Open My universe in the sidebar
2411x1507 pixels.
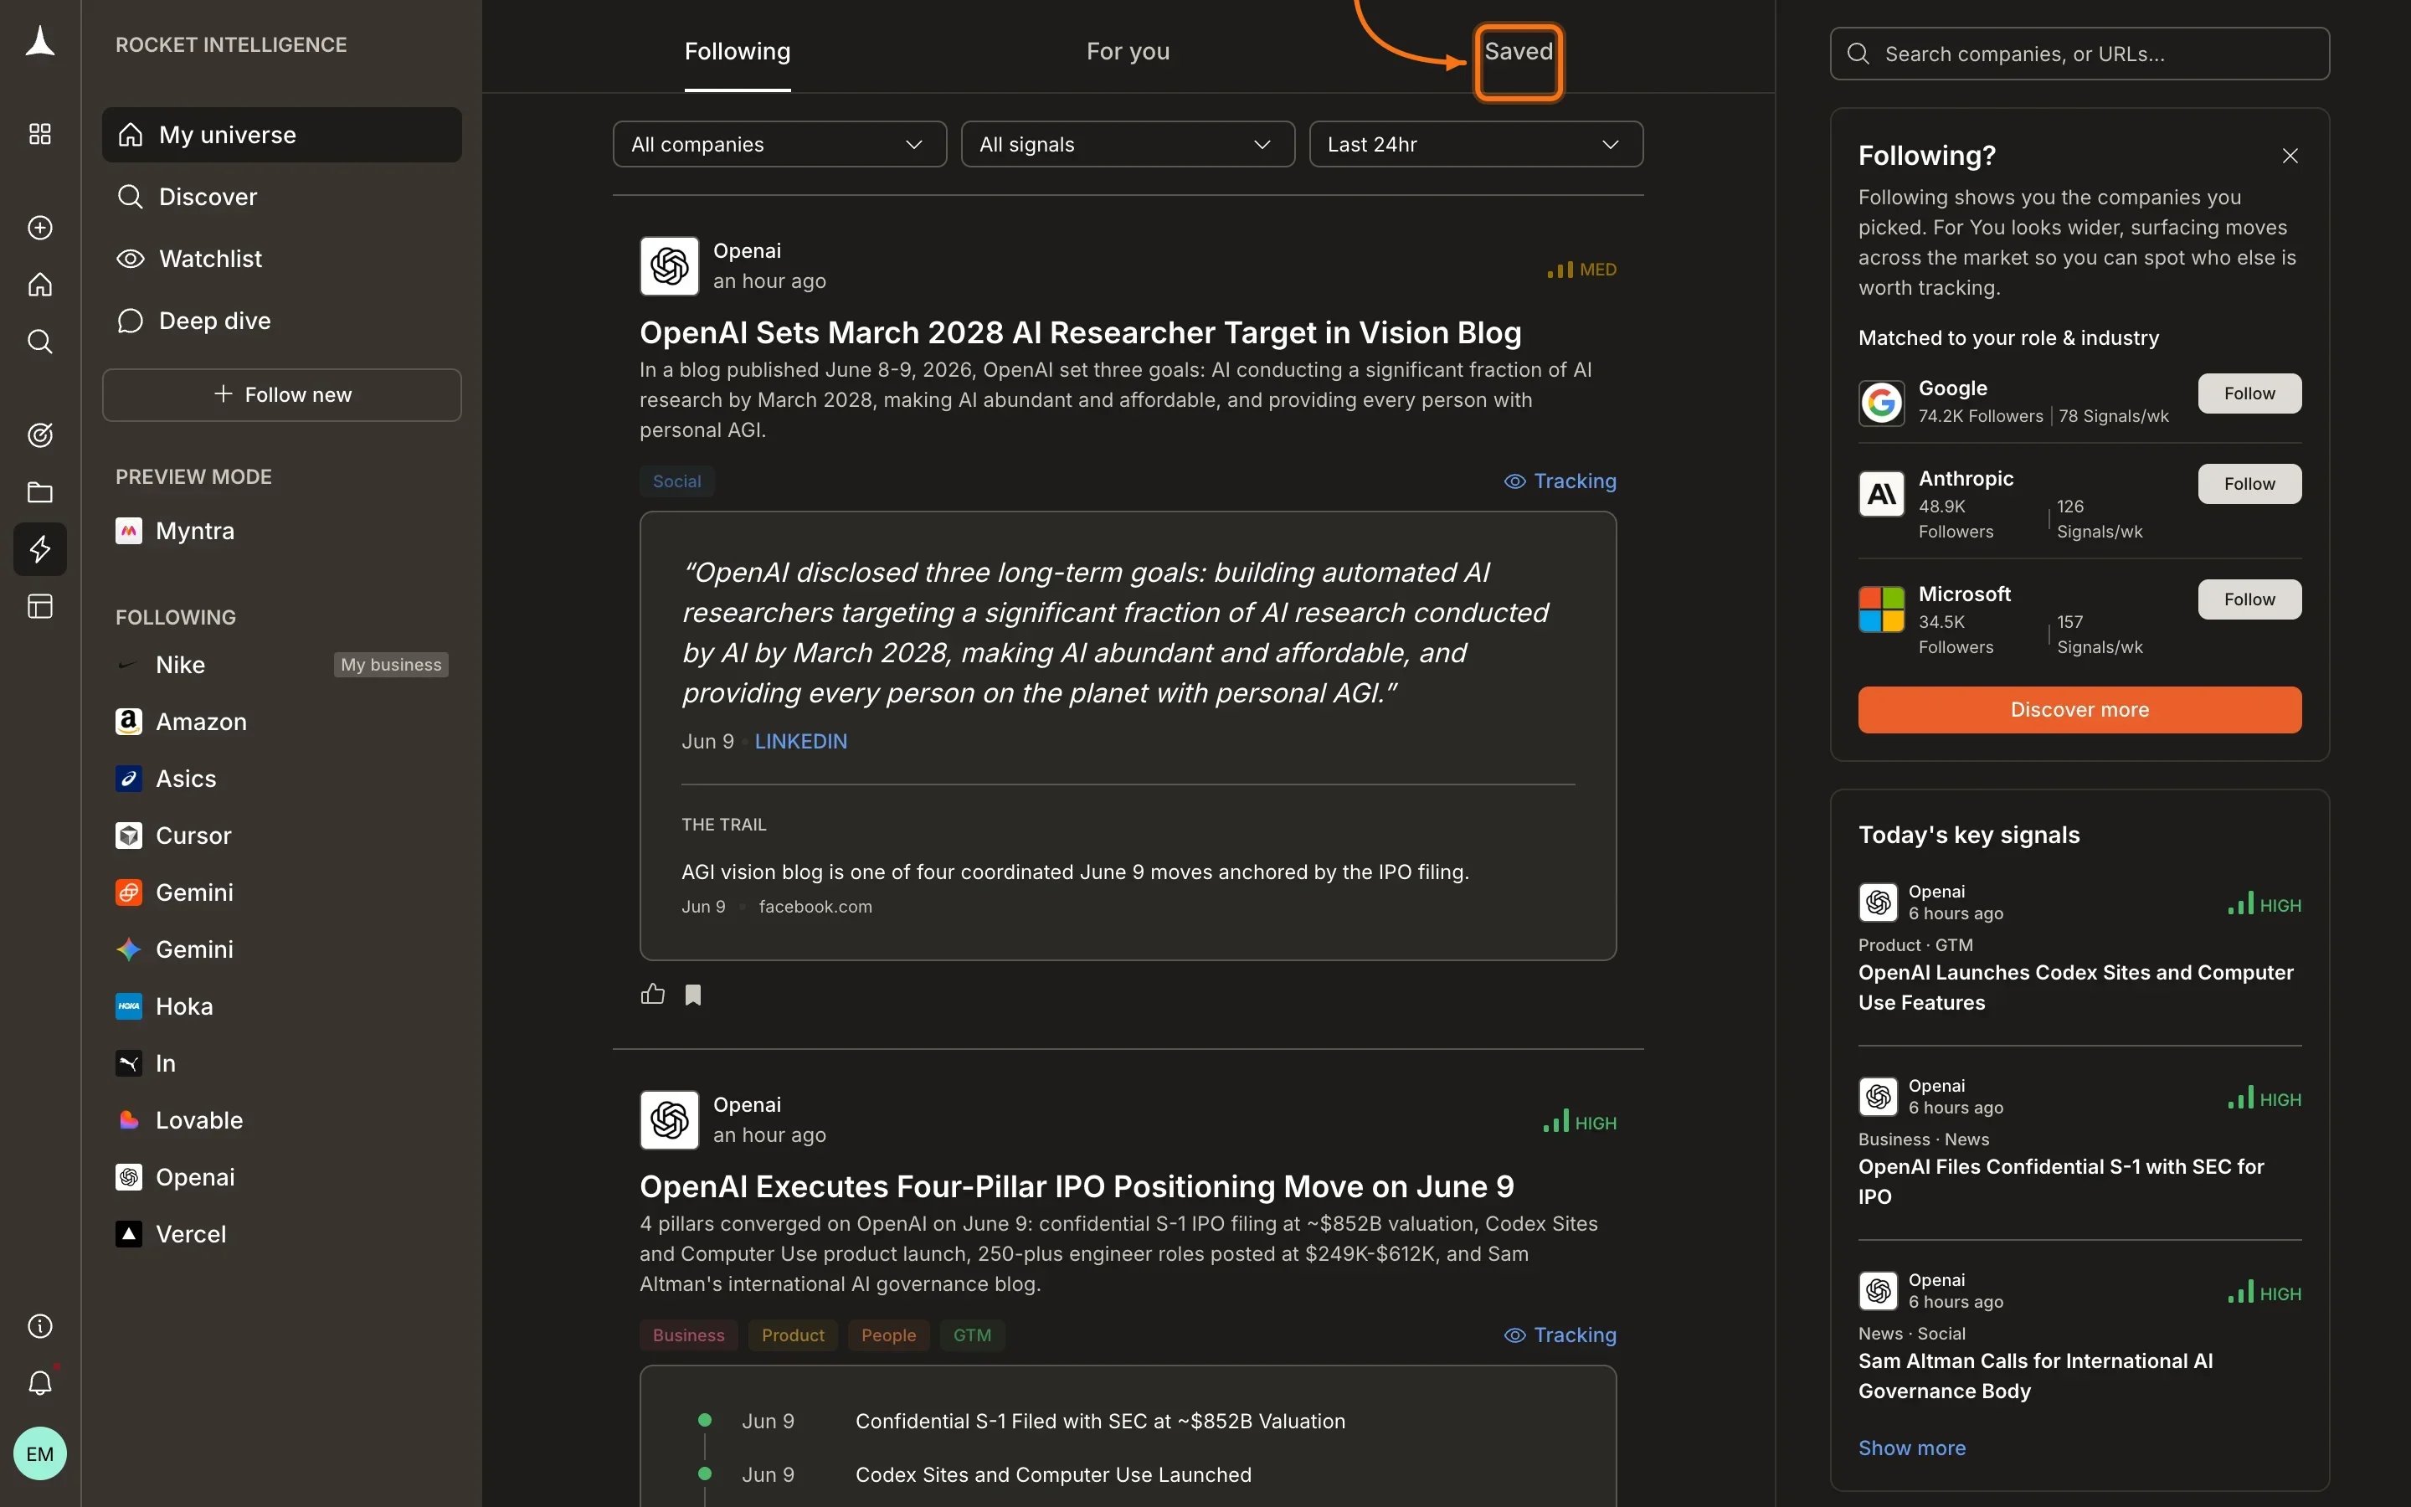[282, 135]
